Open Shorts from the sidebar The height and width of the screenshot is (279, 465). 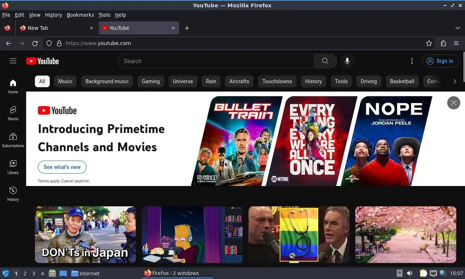click(13, 113)
